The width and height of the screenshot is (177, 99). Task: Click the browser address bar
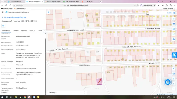click(x=74, y=5)
